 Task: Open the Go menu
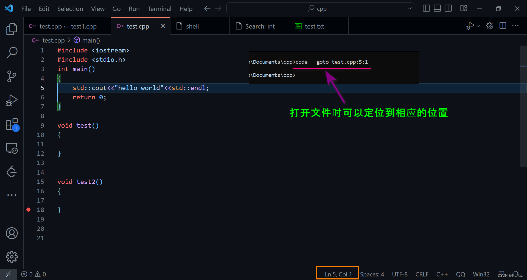click(116, 9)
